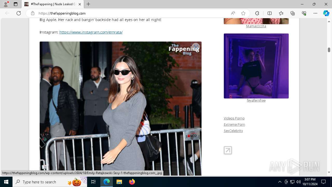
Task: Open the tab actions menu icon
Action: 16,4
